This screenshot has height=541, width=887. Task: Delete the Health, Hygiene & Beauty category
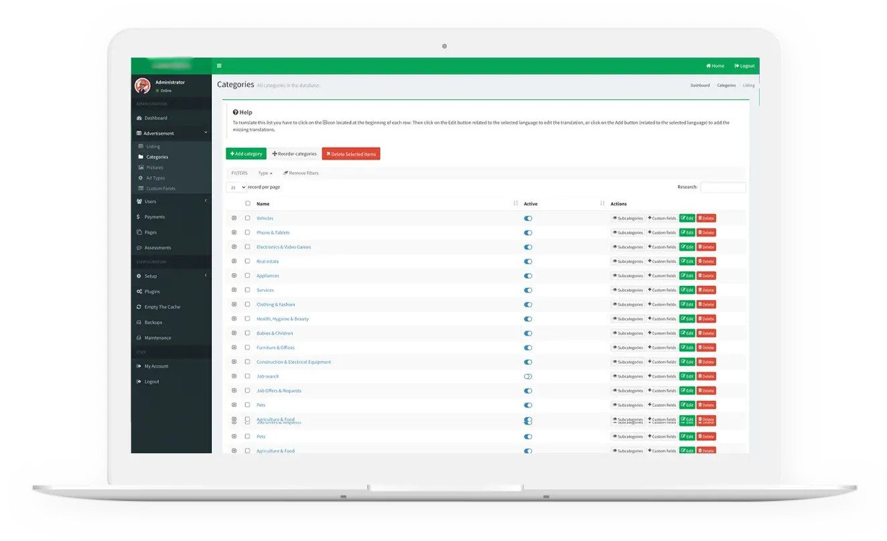(x=706, y=319)
